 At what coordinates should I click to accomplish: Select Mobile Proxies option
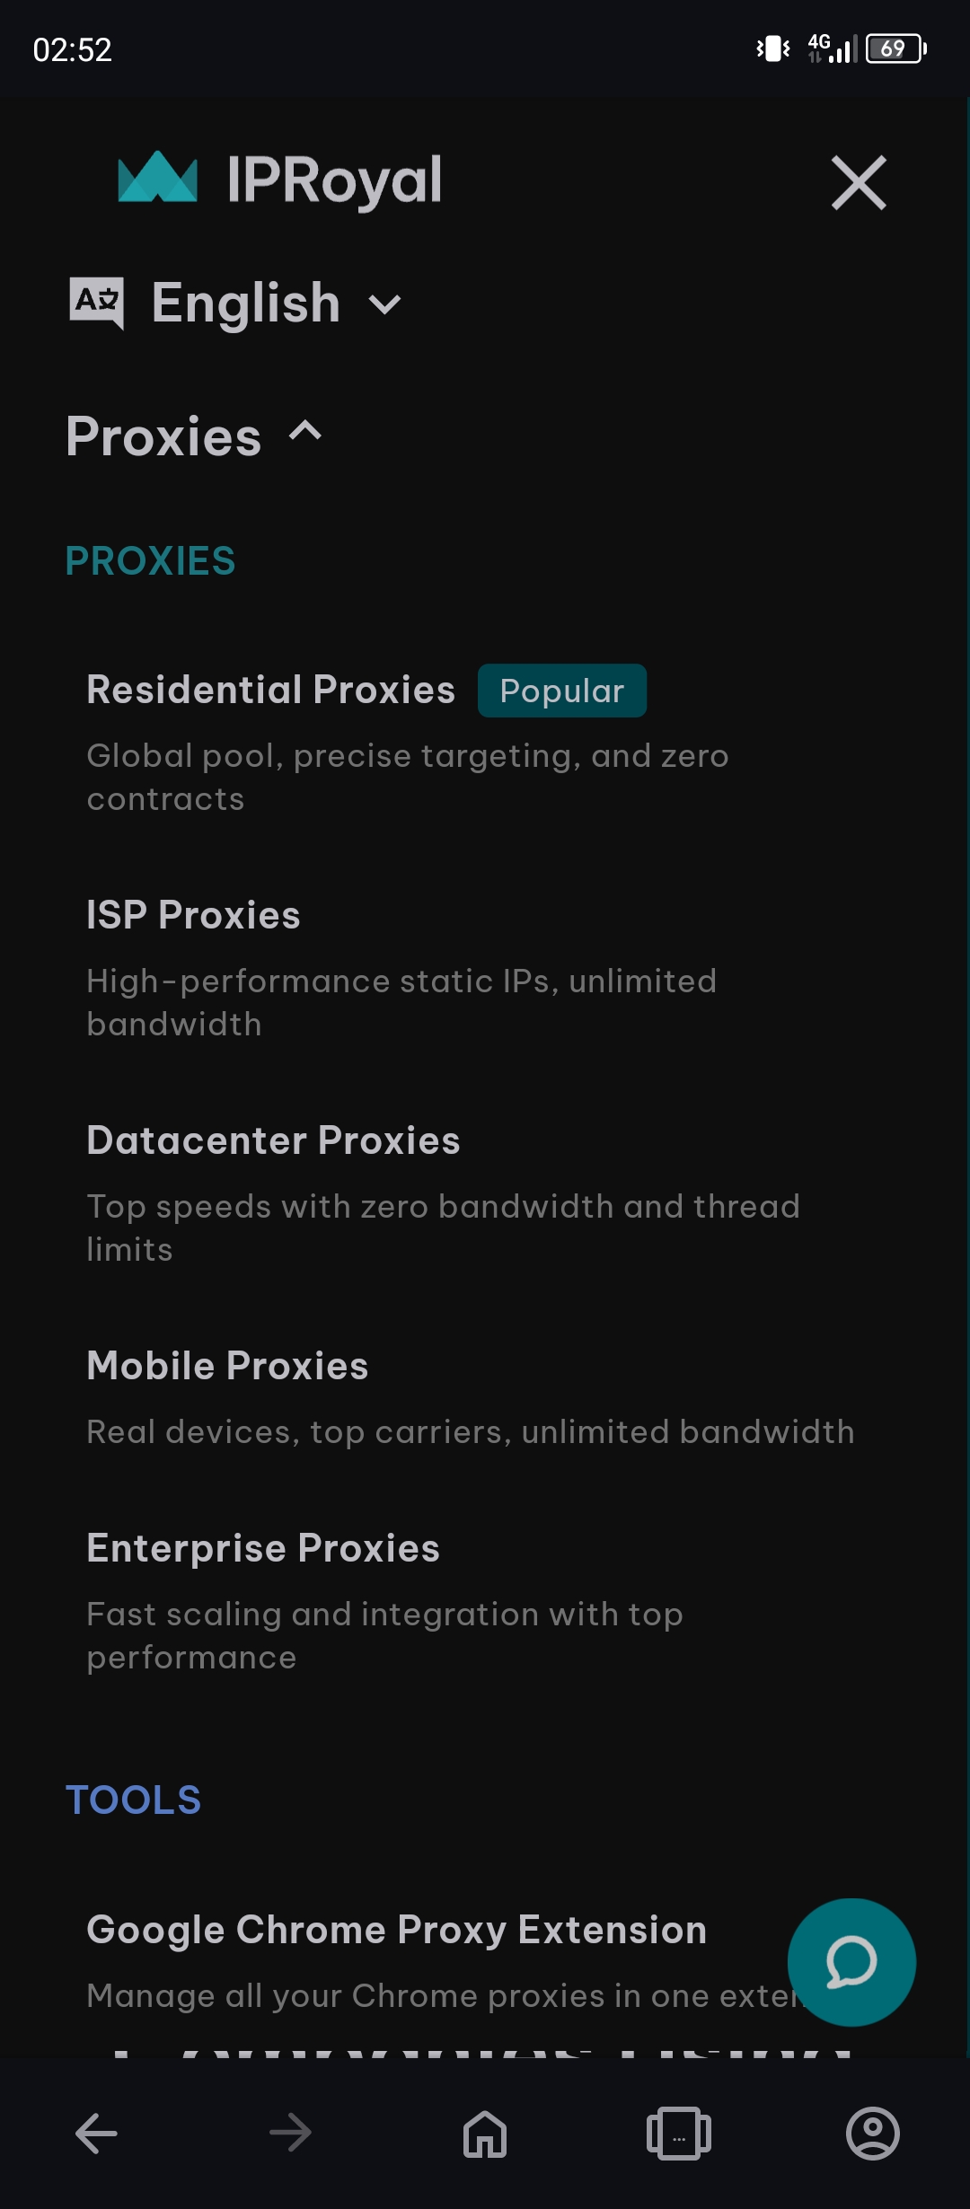[227, 1366]
